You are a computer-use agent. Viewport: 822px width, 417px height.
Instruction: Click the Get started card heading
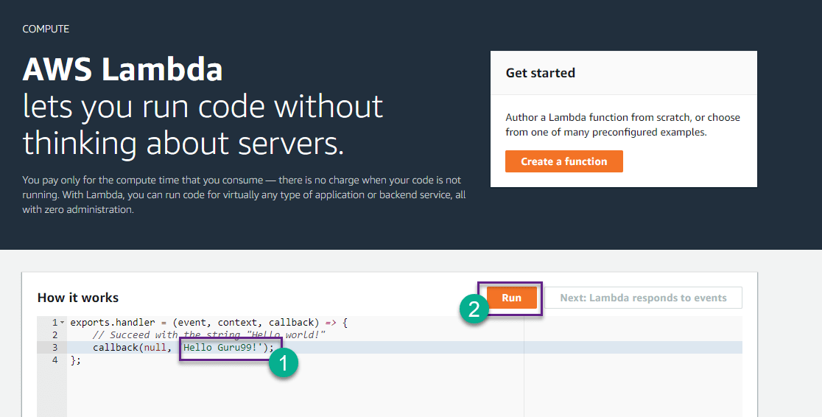pyautogui.click(x=540, y=73)
